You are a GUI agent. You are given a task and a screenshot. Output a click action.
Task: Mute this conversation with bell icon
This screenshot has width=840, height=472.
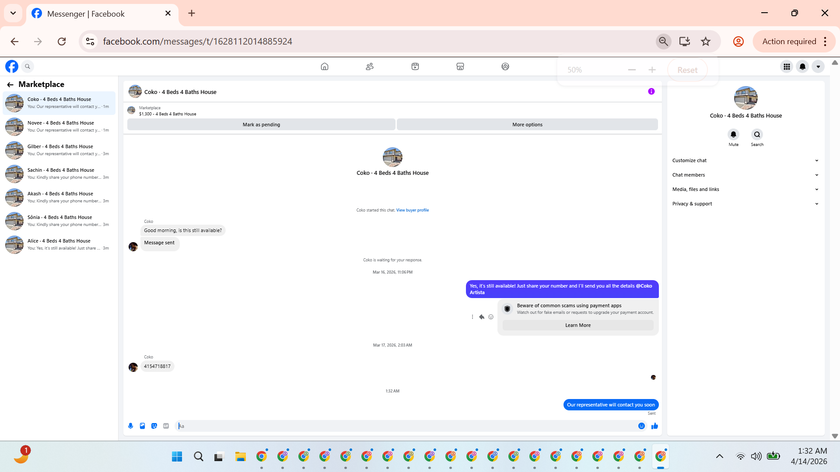[x=733, y=135]
